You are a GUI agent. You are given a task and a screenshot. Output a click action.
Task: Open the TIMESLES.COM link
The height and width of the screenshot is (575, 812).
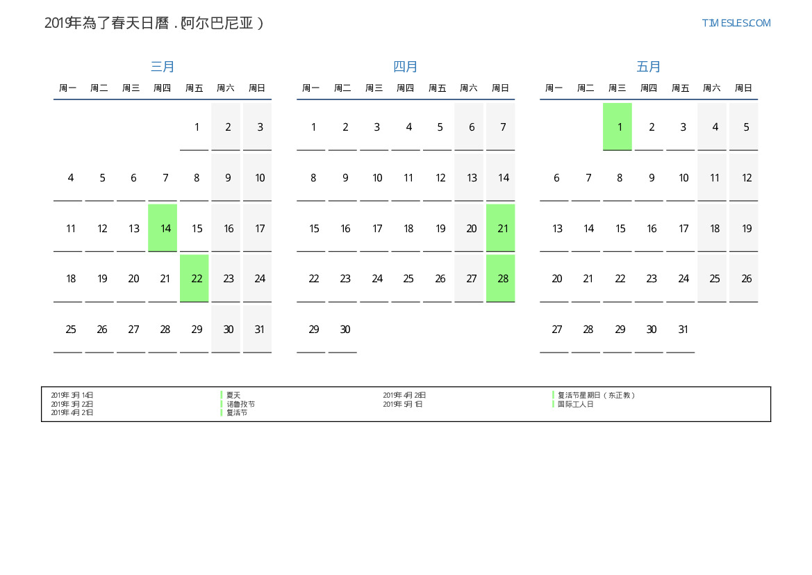736,23
